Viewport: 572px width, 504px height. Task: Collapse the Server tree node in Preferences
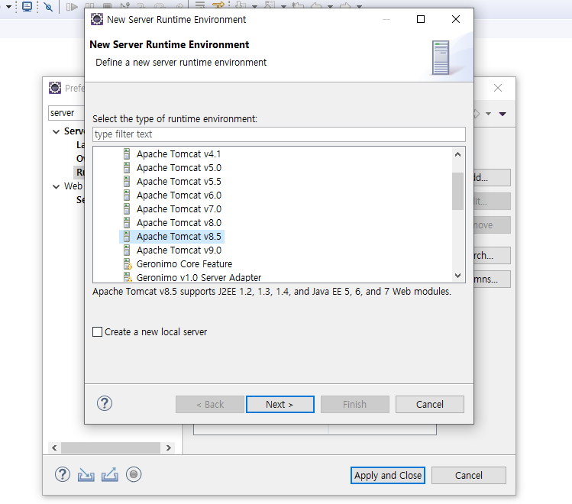point(57,131)
